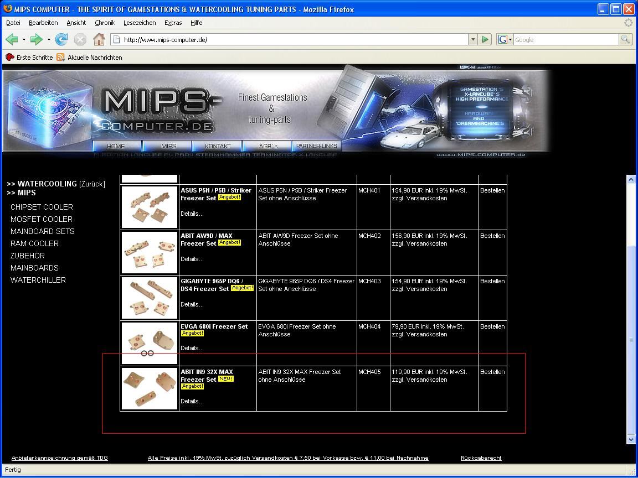This screenshot has width=638, height=478.
Task: Open RAM COOLER category
Action: coord(34,243)
